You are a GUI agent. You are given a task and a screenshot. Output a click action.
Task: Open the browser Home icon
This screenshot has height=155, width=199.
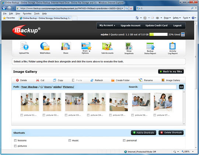tap(137, 18)
